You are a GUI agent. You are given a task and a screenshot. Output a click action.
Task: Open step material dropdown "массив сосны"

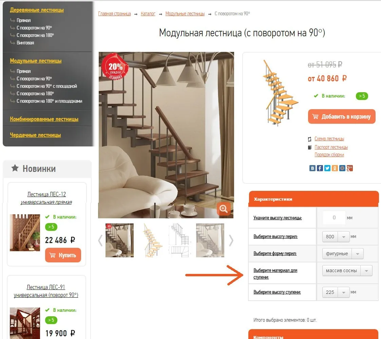(x=347, y=271)
